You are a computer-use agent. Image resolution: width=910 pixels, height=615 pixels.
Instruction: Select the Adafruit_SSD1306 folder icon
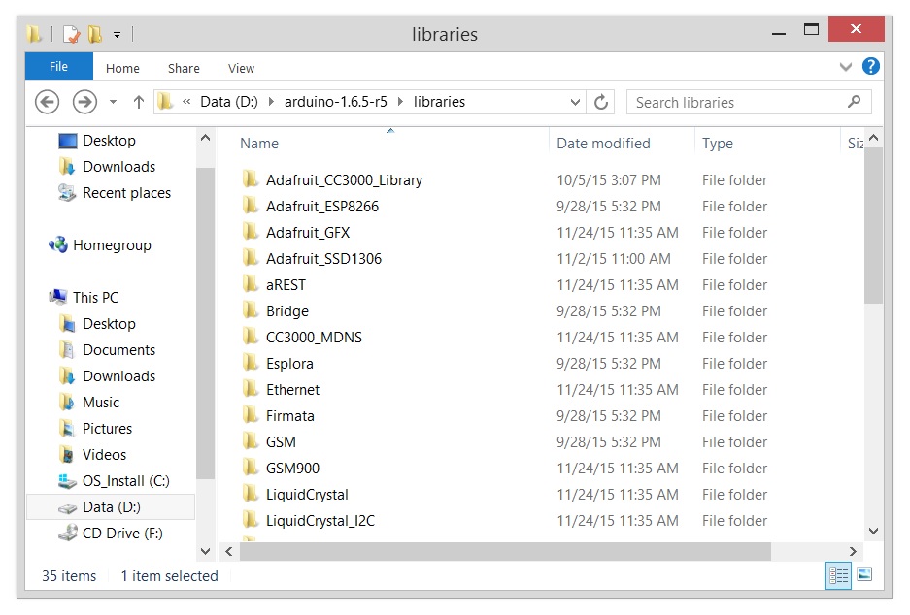[x=251, y=257]
